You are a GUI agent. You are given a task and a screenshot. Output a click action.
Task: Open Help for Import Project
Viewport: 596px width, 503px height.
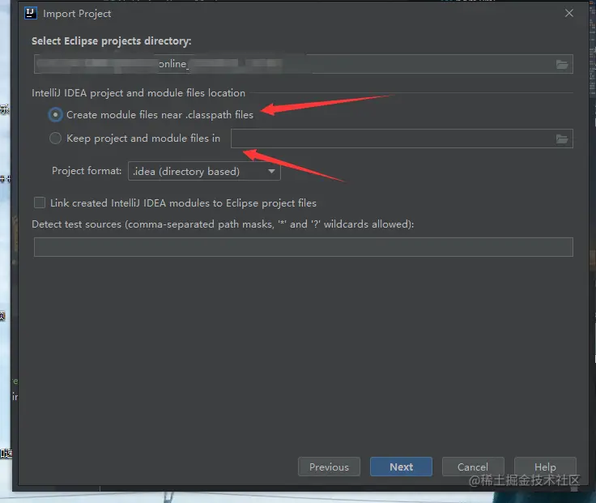(x=545, y=467)
